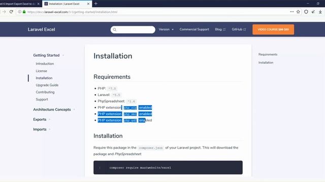Viewport: 325px width, 182px height.
Task: Click the 'php_zip' highlighted code text
Action: point(130,108)
